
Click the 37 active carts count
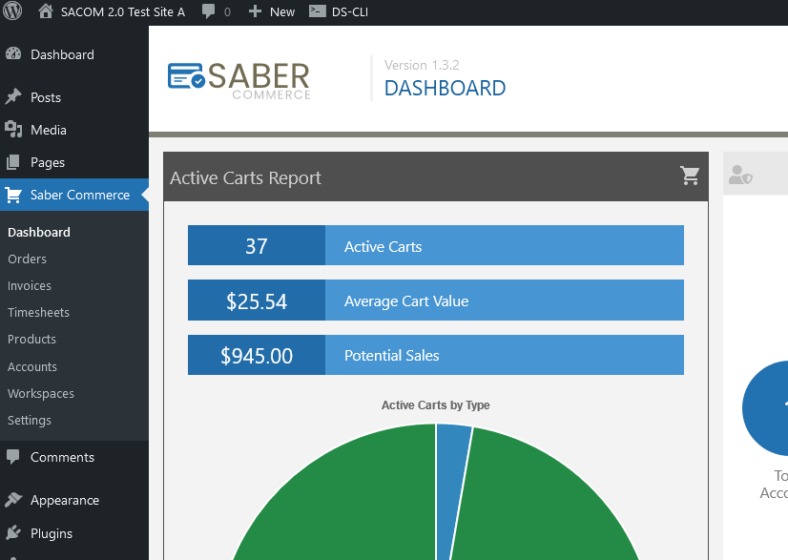click(257, 245)
